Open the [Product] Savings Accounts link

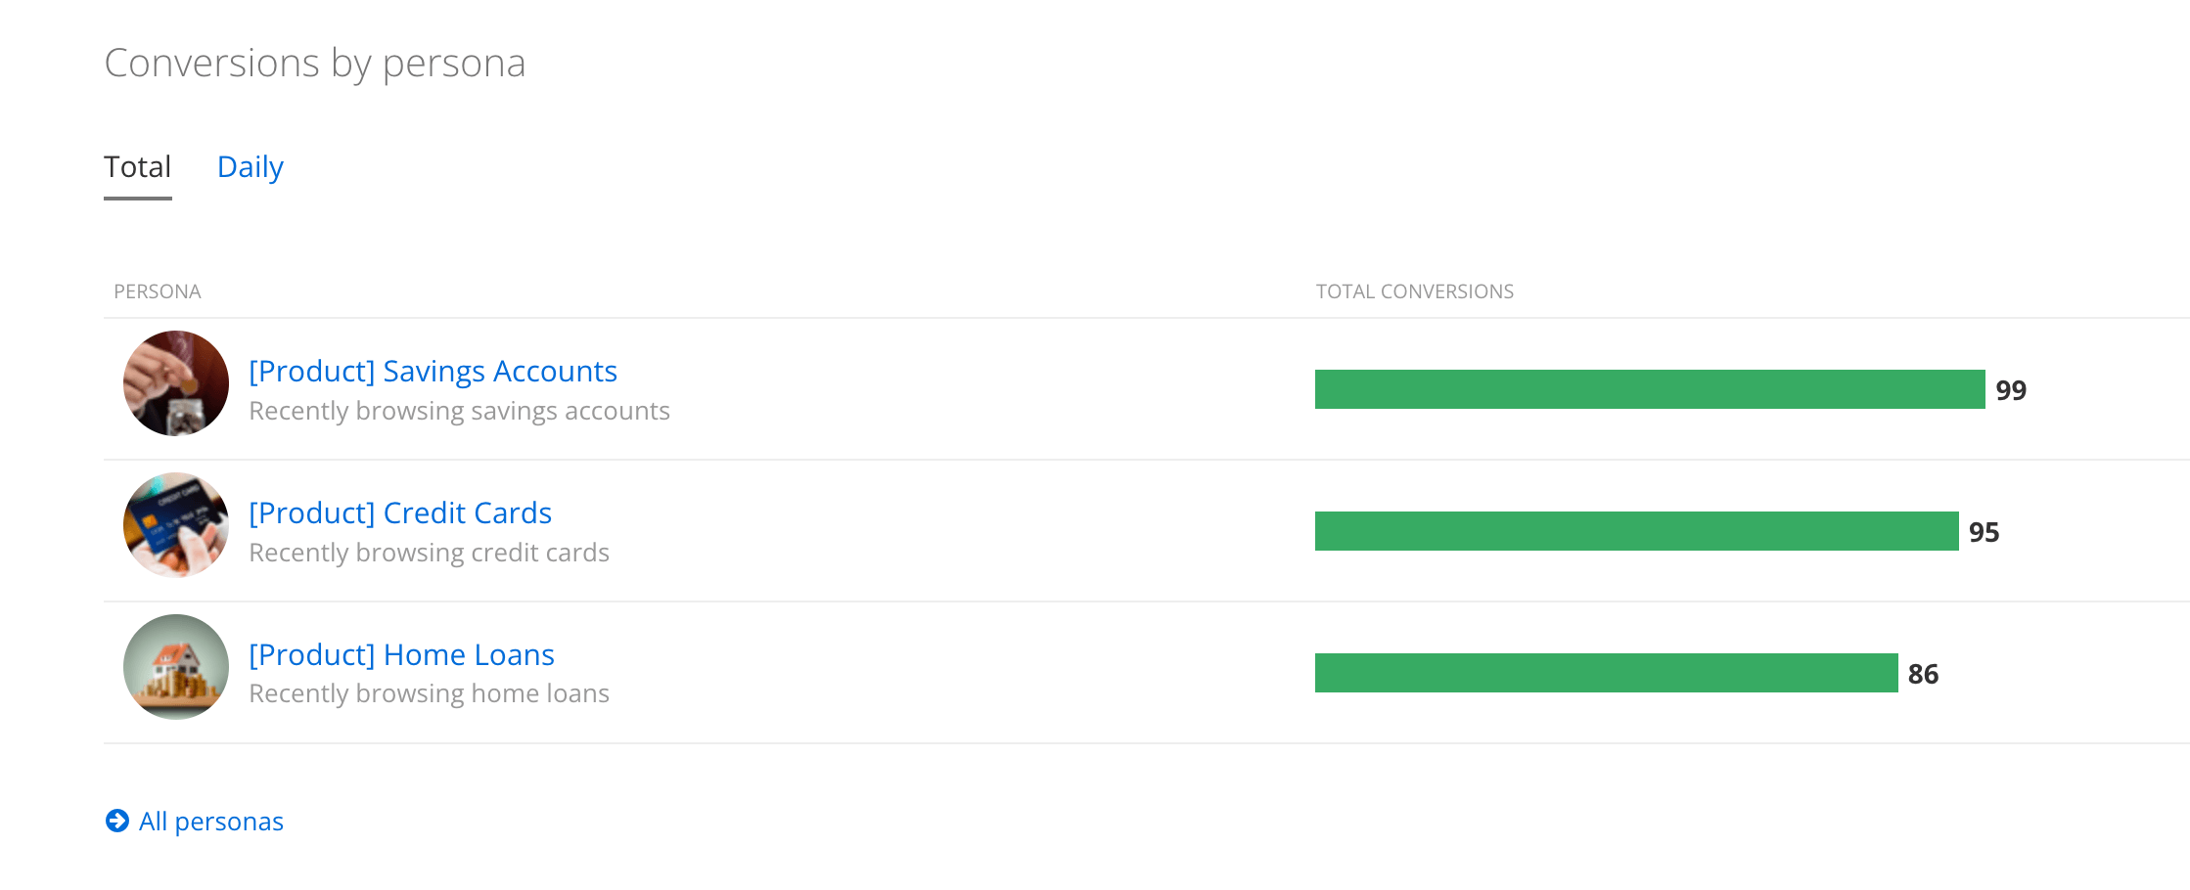(x=433, y=372)
